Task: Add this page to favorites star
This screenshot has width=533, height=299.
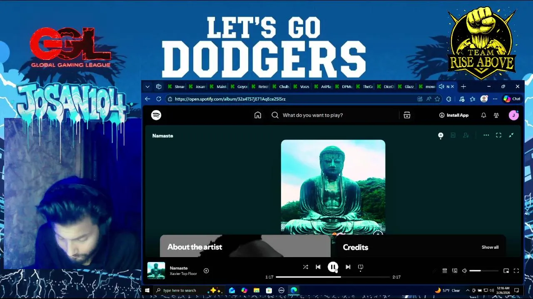Action: (x=437, y=99)
